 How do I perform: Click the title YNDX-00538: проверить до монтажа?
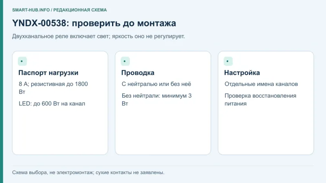[94, 23]
